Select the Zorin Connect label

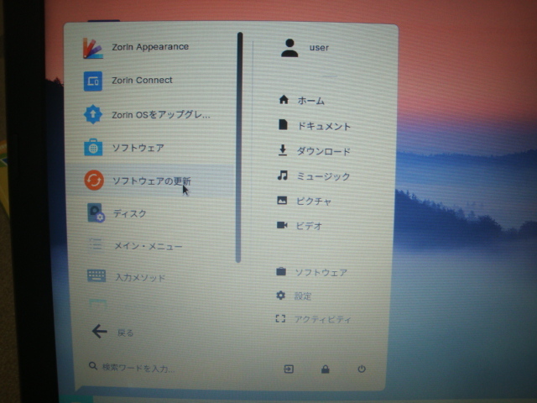[x=142, y=81]
